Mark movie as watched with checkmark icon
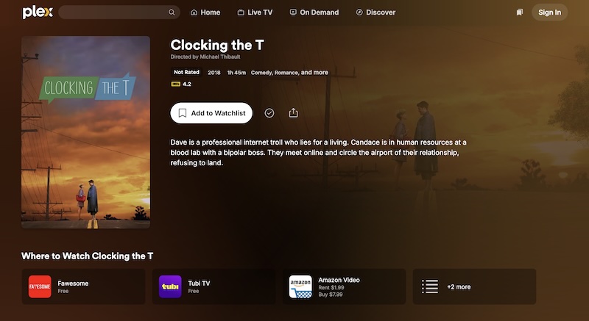This screenshot has height=321, width=589. tap(269, 113)
